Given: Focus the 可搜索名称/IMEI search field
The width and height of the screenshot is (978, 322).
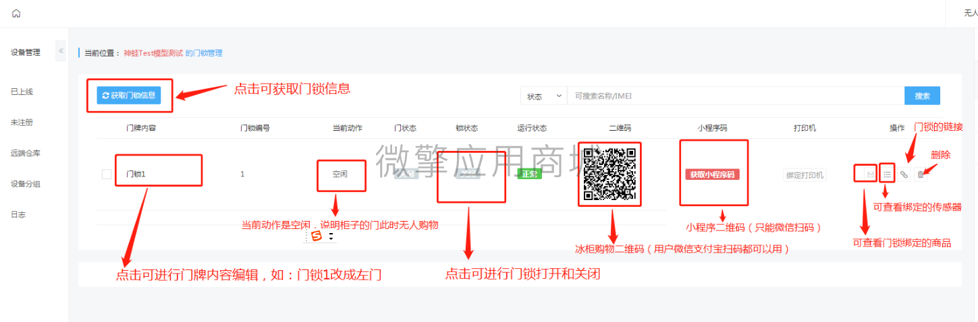Looking at the screenshot, I should pyautogui.click(x=736, y=96).
